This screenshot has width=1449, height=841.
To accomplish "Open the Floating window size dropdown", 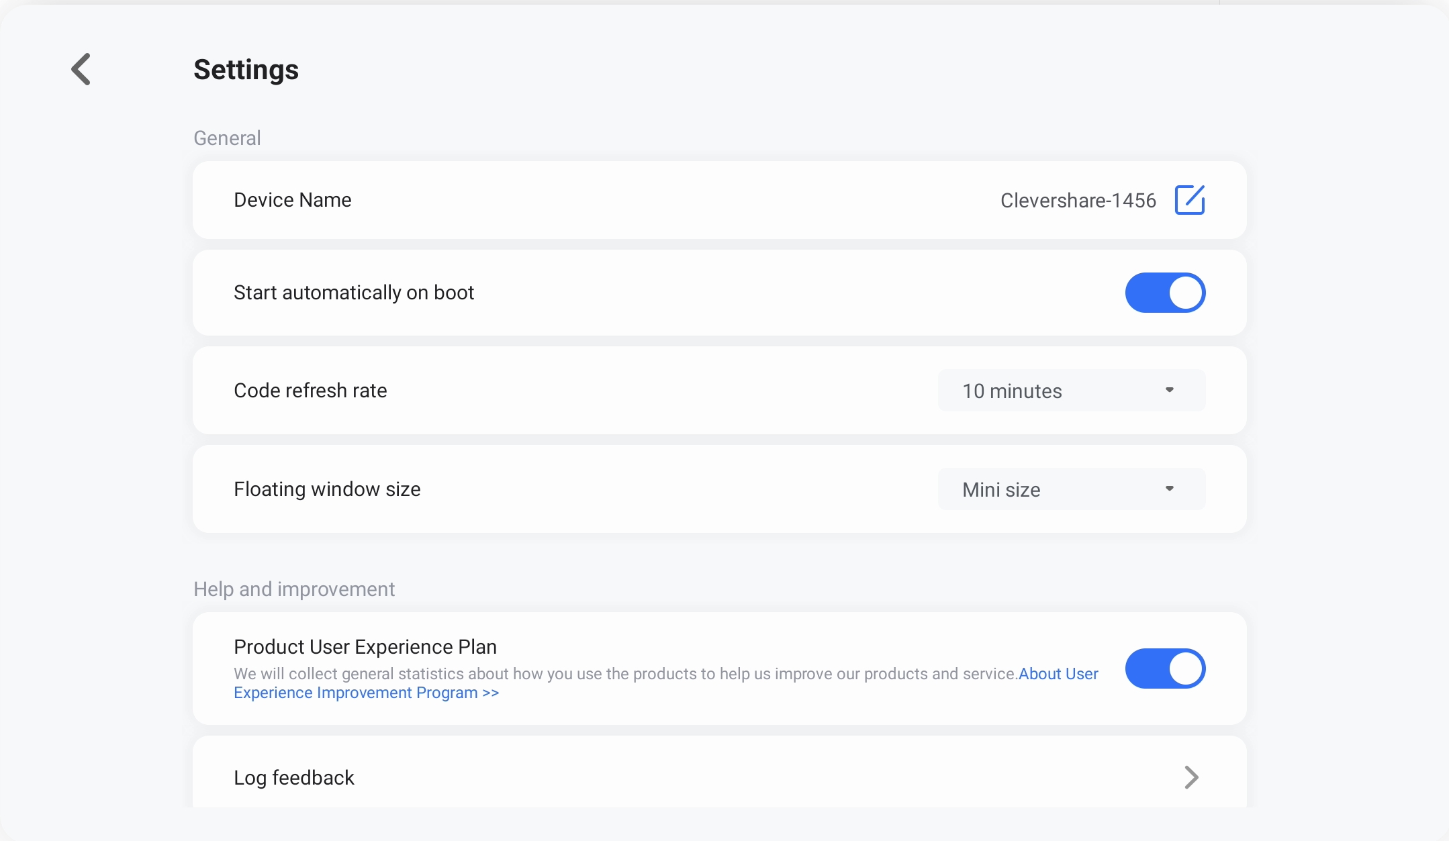I will [x=1072, y=489].
